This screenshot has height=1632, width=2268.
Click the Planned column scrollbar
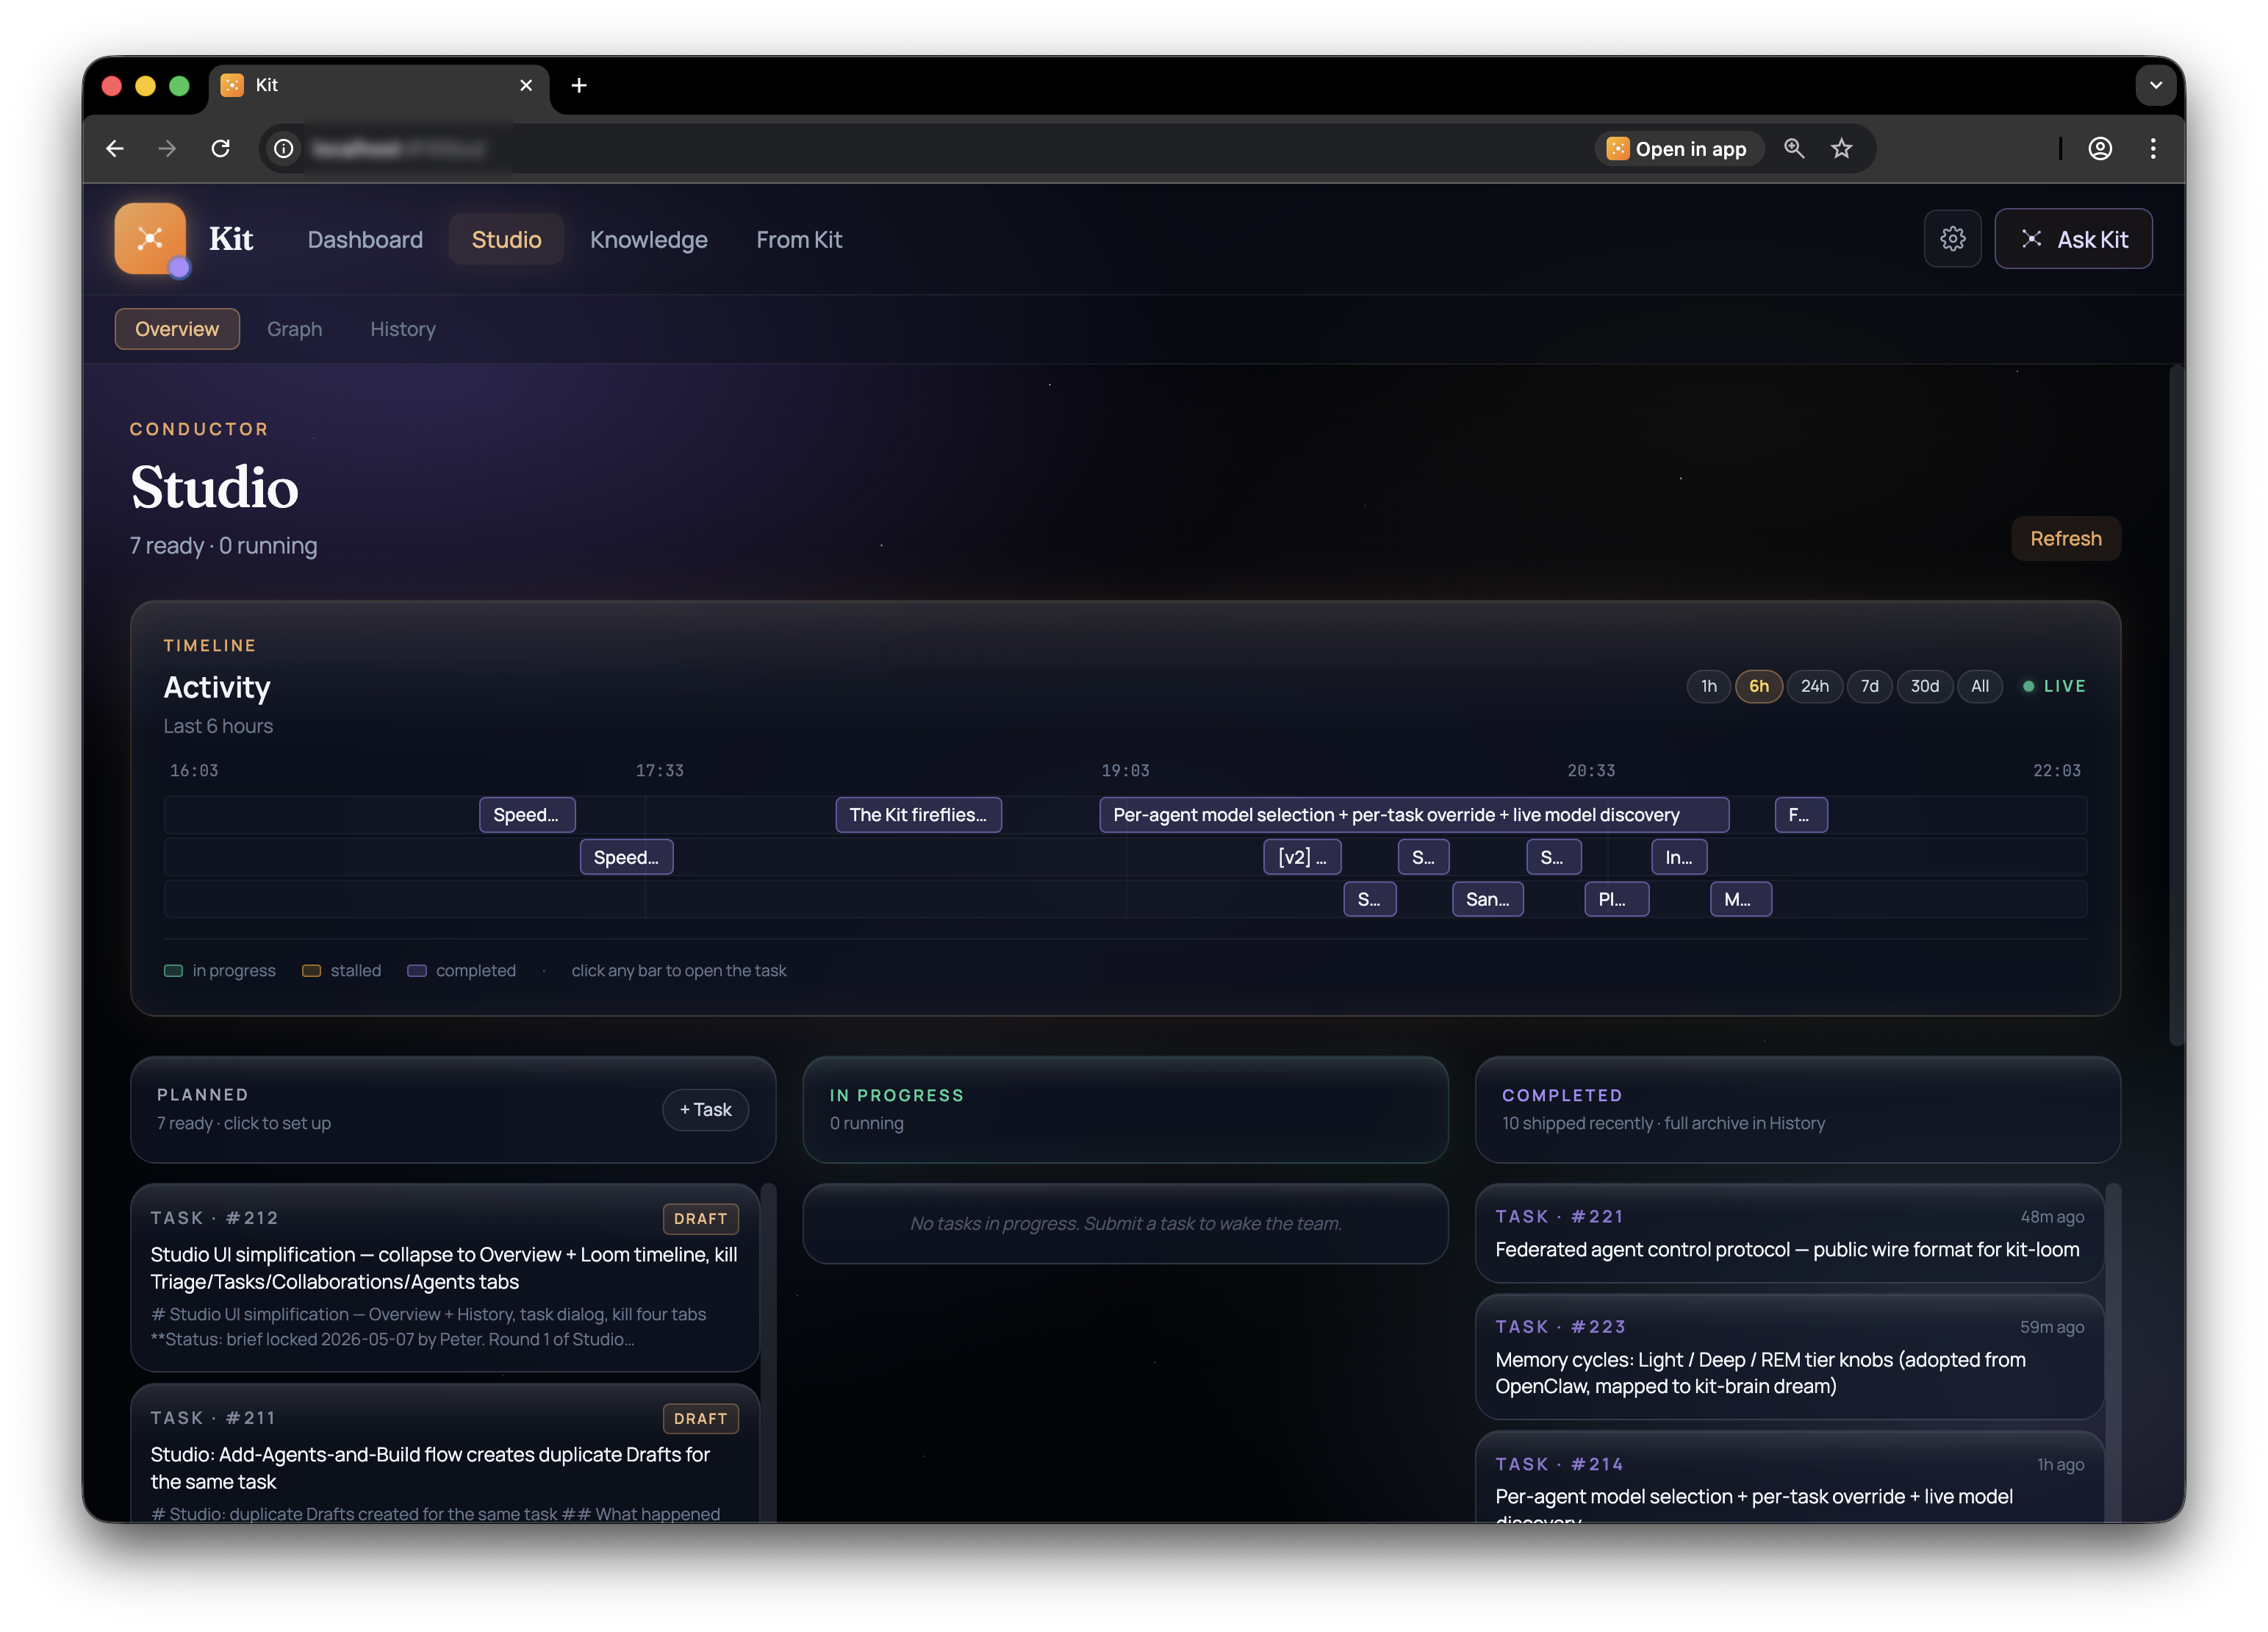point(769,1353)
